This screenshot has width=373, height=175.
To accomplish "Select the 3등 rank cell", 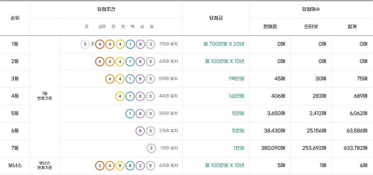I will click(x=15, y=79).
